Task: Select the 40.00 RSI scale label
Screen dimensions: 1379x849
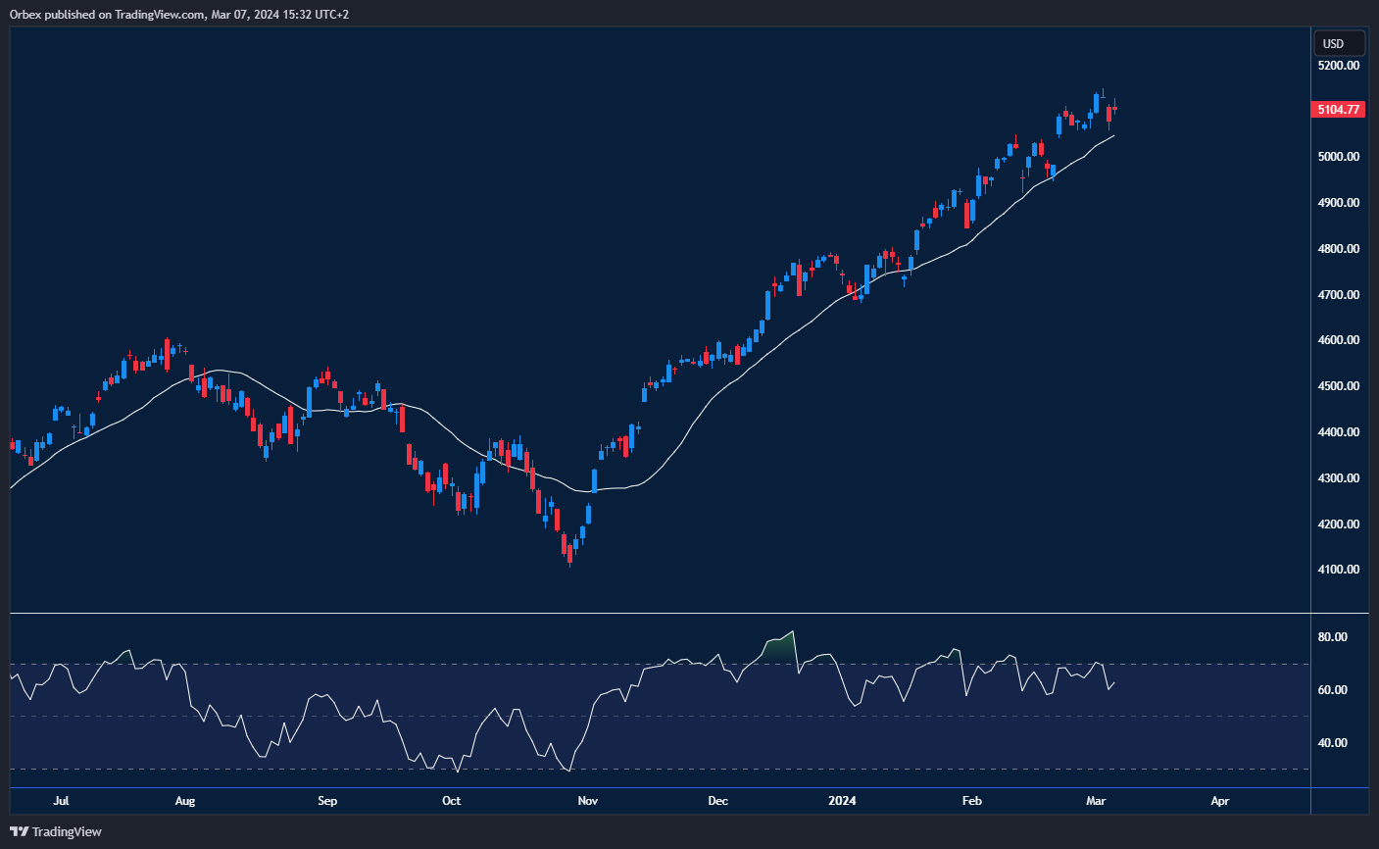Action: [1332, 743]
